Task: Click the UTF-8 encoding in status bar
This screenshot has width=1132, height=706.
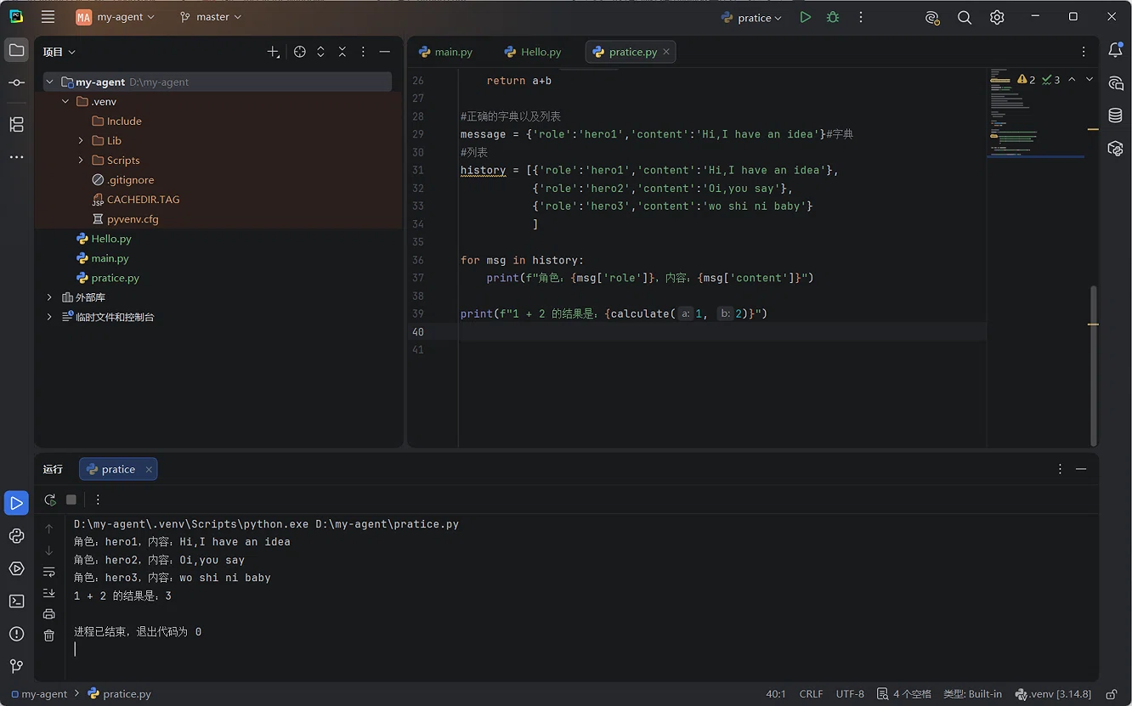Action: [850, 694]
